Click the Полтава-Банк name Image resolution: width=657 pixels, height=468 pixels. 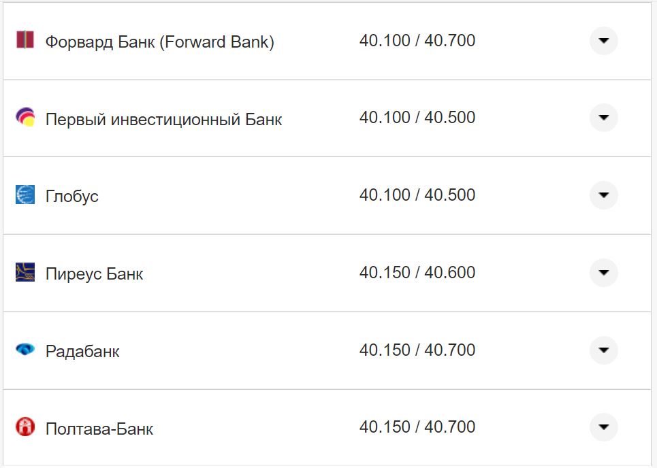(99, 428)
